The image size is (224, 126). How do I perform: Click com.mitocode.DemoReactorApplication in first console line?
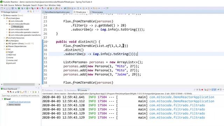tap(182, 97)
